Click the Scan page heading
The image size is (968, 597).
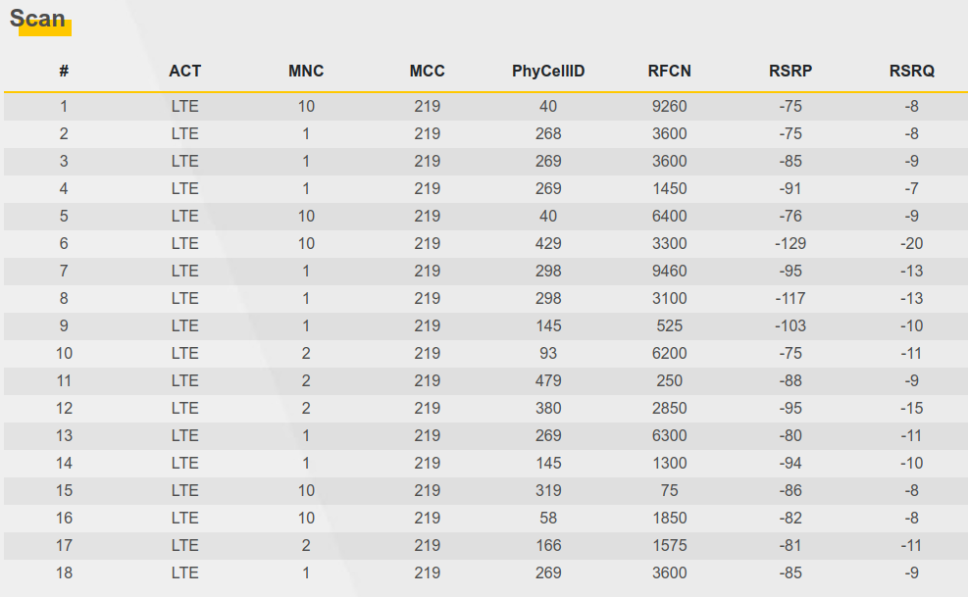point(37,19)
